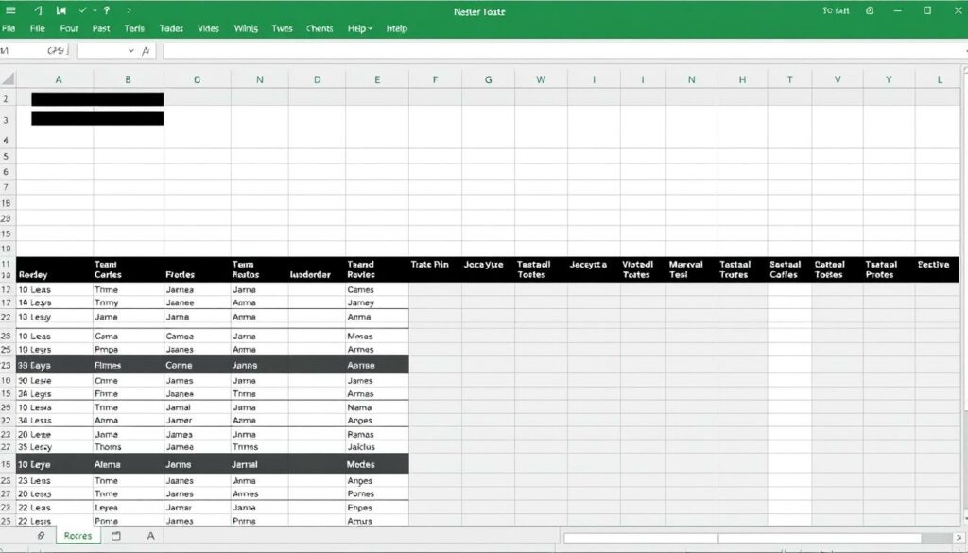Open the hamburger menu in title bar

10,10
